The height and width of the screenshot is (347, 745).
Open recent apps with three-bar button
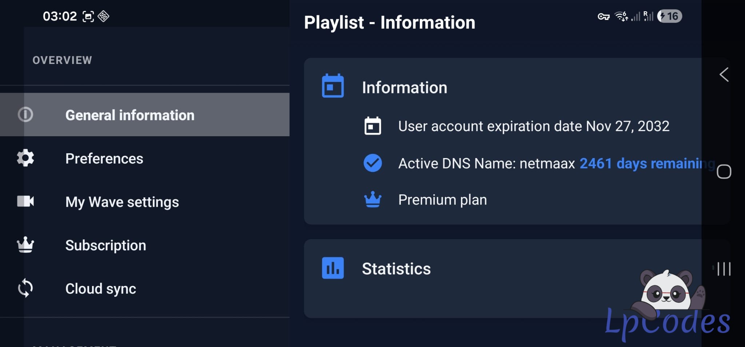(x=724, y=269)
